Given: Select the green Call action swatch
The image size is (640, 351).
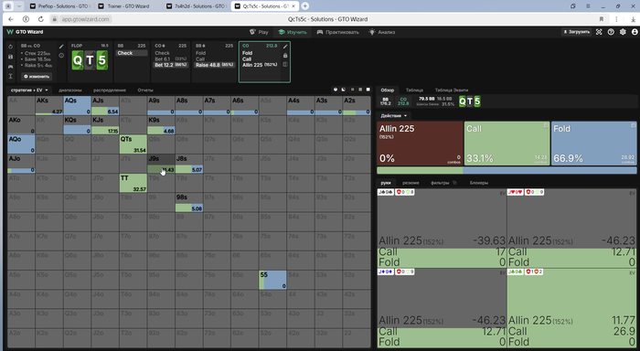Looking at the screenshot, I should pyautogui.click(x=507, y=144).
